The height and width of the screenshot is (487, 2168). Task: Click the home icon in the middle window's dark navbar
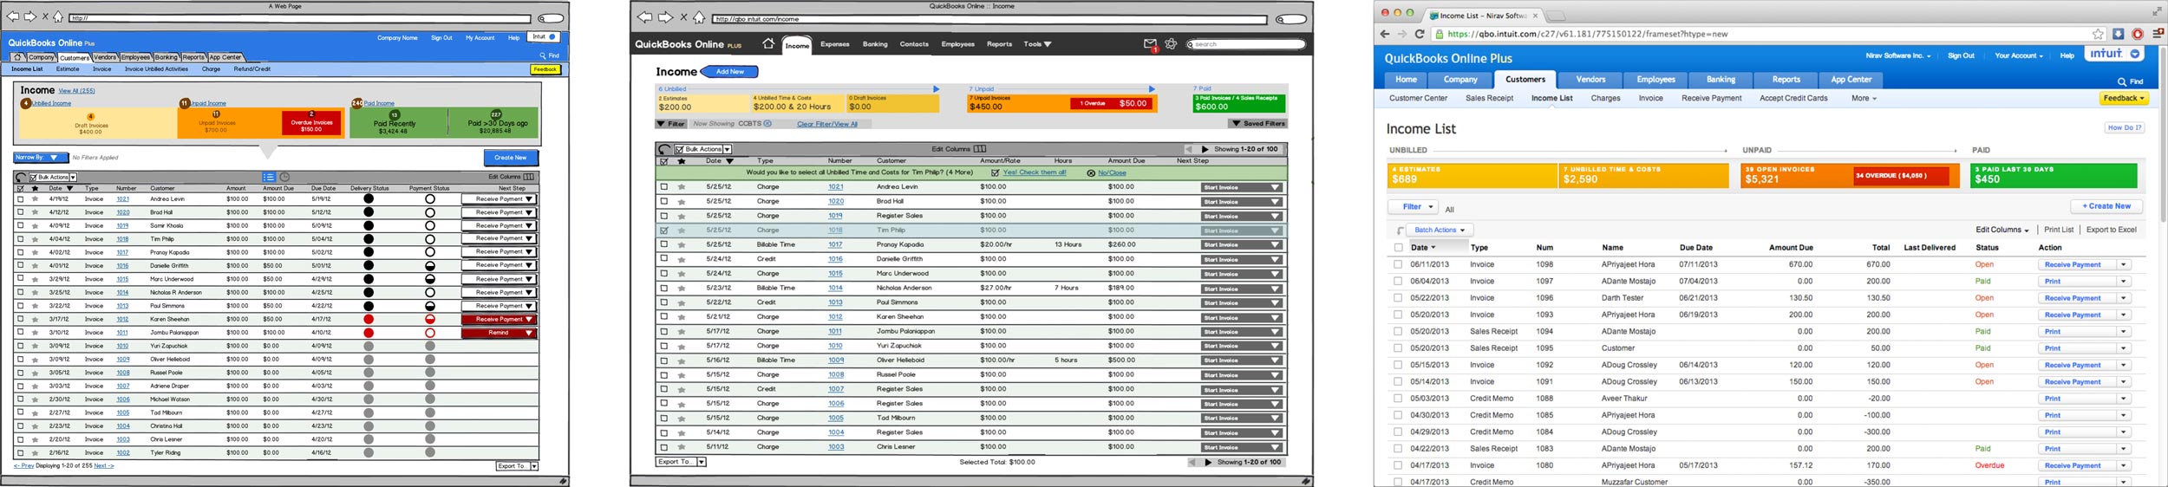(768, 43)
